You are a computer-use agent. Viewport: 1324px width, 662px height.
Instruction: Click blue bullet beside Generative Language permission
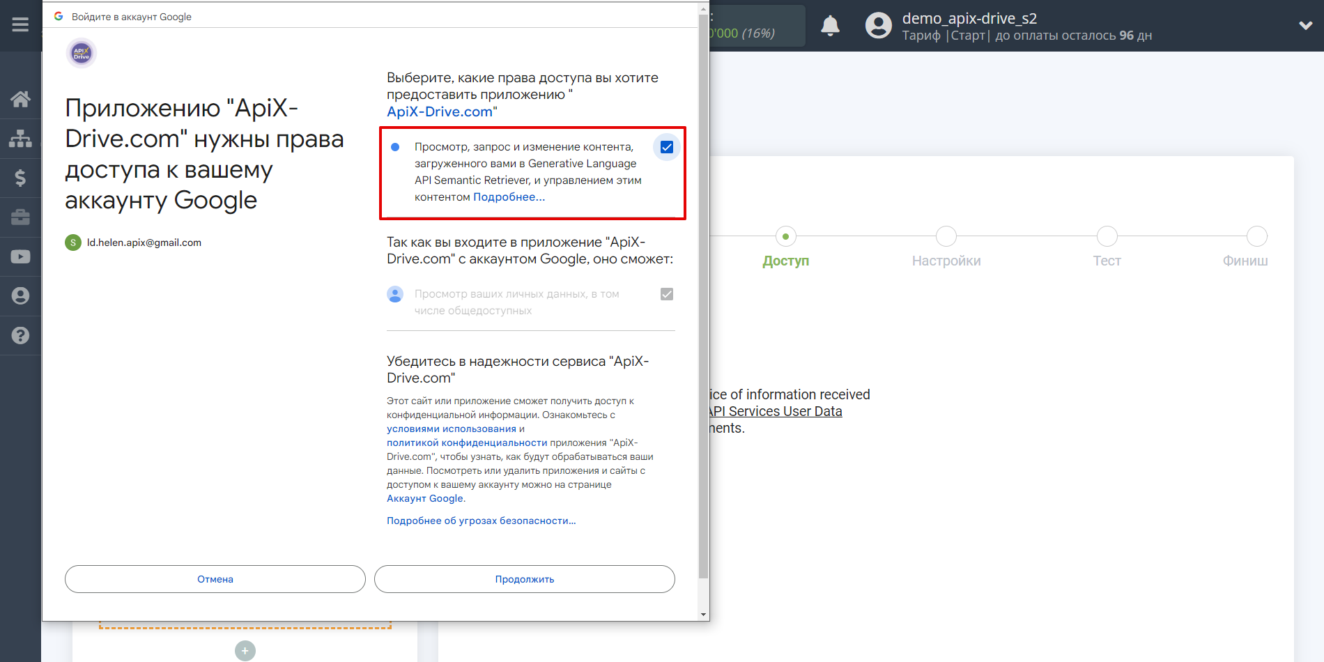click(x=395, y=147)
